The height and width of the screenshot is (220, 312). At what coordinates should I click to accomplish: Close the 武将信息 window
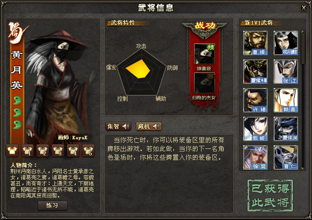(x=304, y=8)
